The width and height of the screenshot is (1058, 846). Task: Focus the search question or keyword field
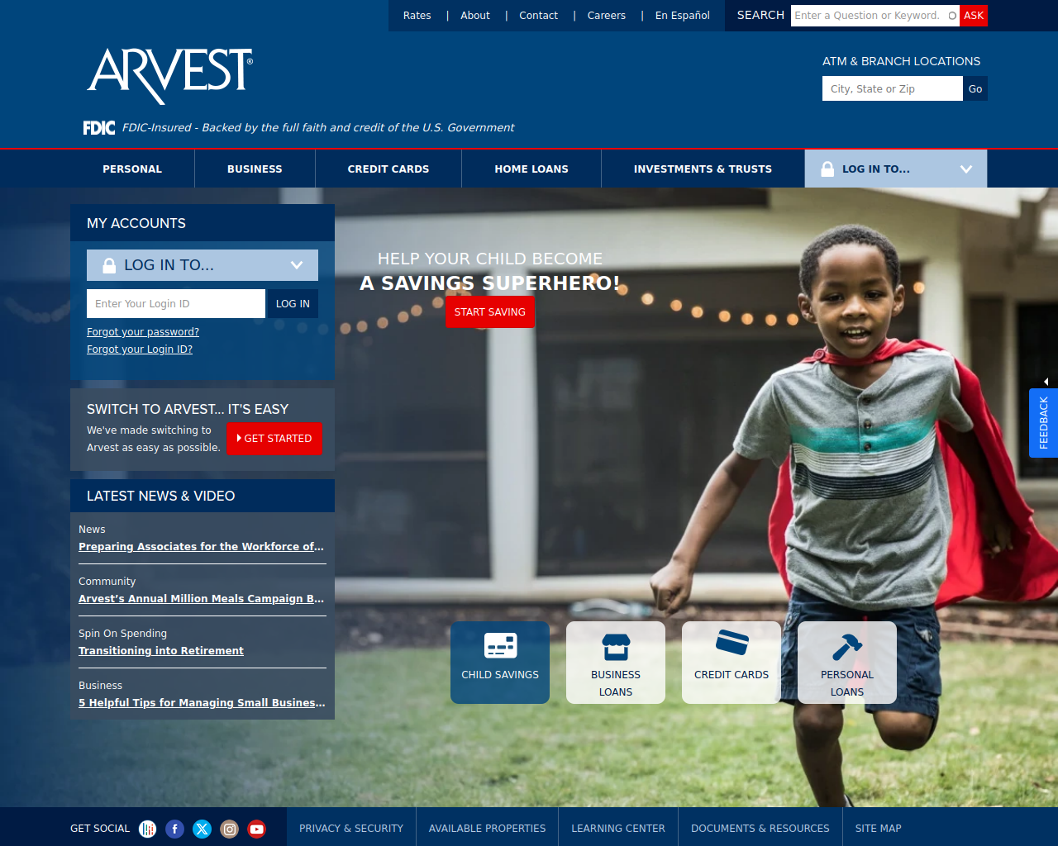click(875, 16)
